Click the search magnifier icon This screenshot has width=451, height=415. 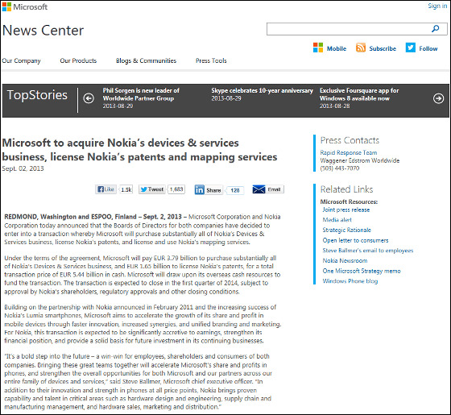[436, 29]
